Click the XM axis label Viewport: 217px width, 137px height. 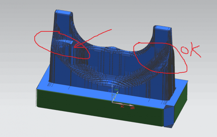click(x=132, y=108)
